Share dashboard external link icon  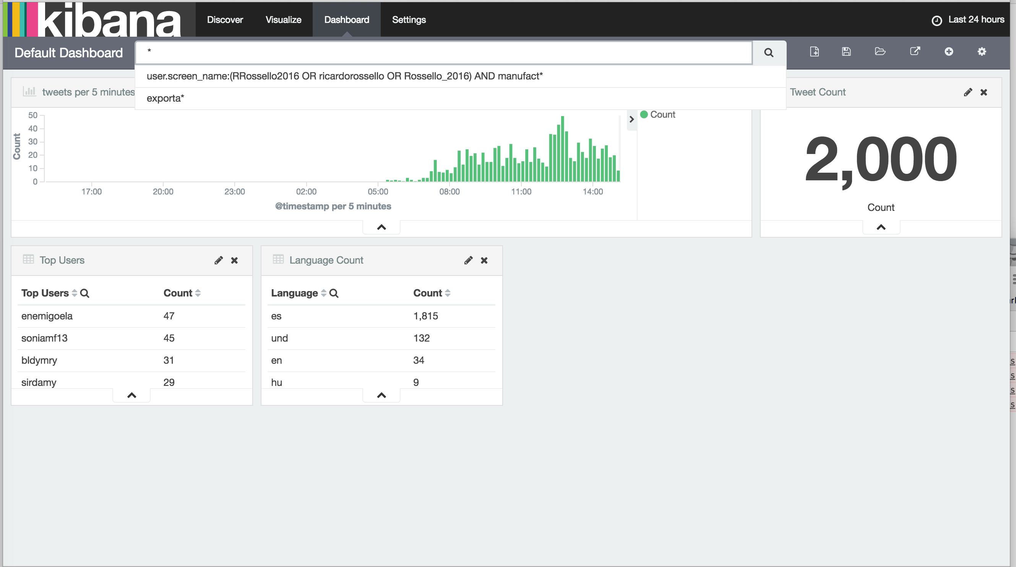915,51
